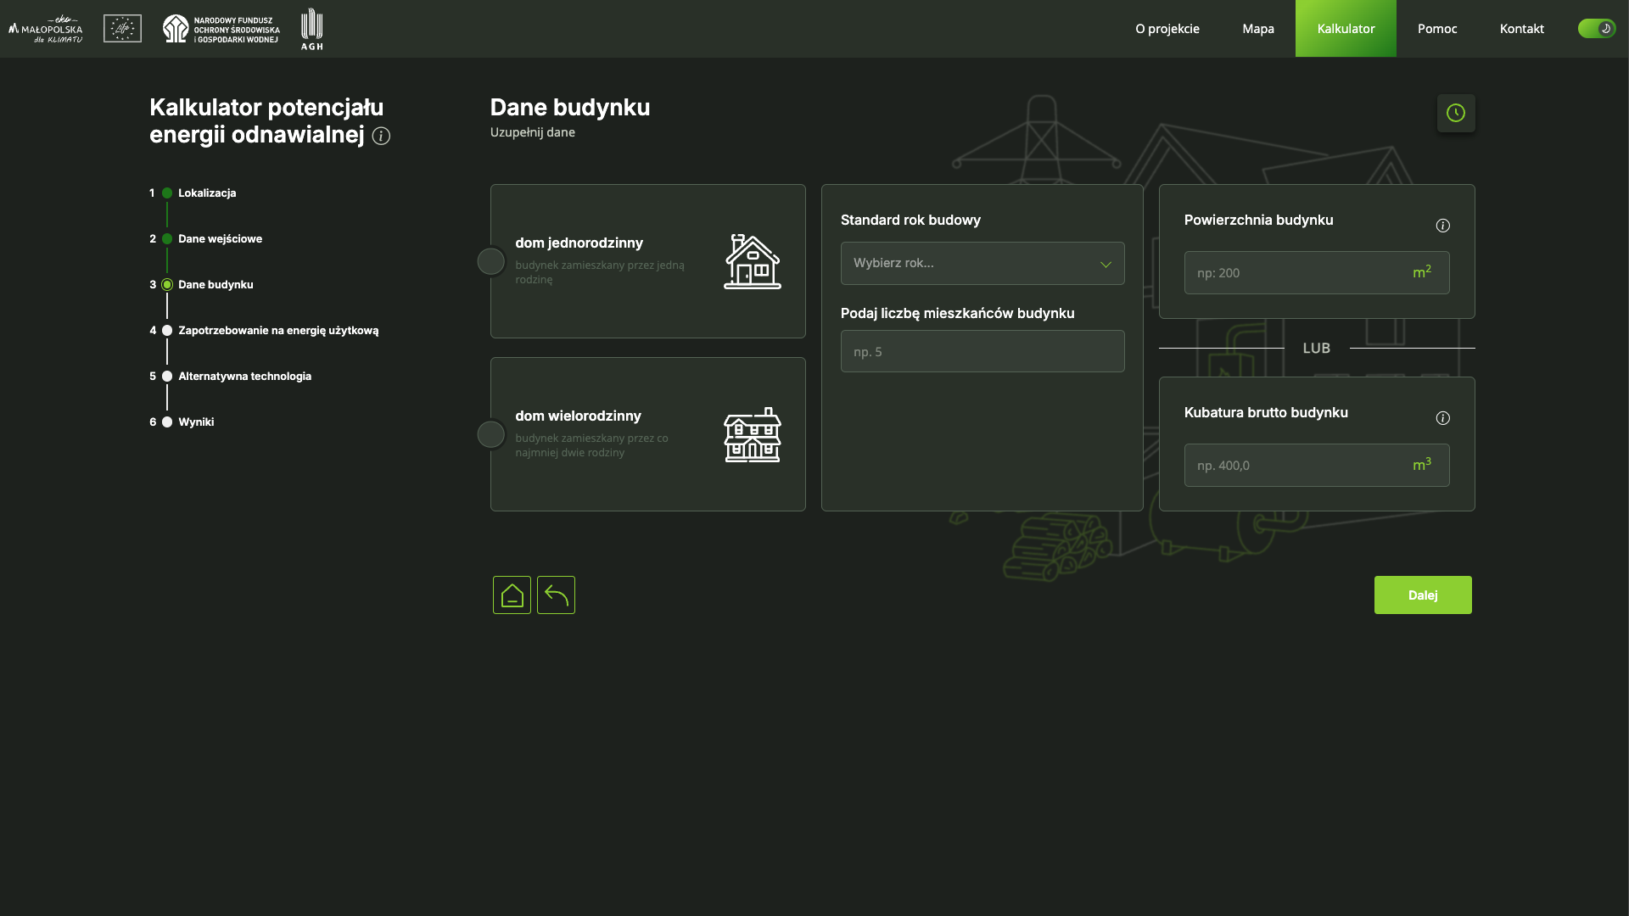Open the Pomoc menu item
This screenshot has width=1629, height=916.
pyautogui.click(x=1437, y=29)
